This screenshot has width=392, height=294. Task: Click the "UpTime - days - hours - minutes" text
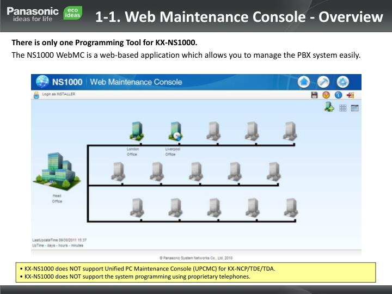[x=58, y=246]
